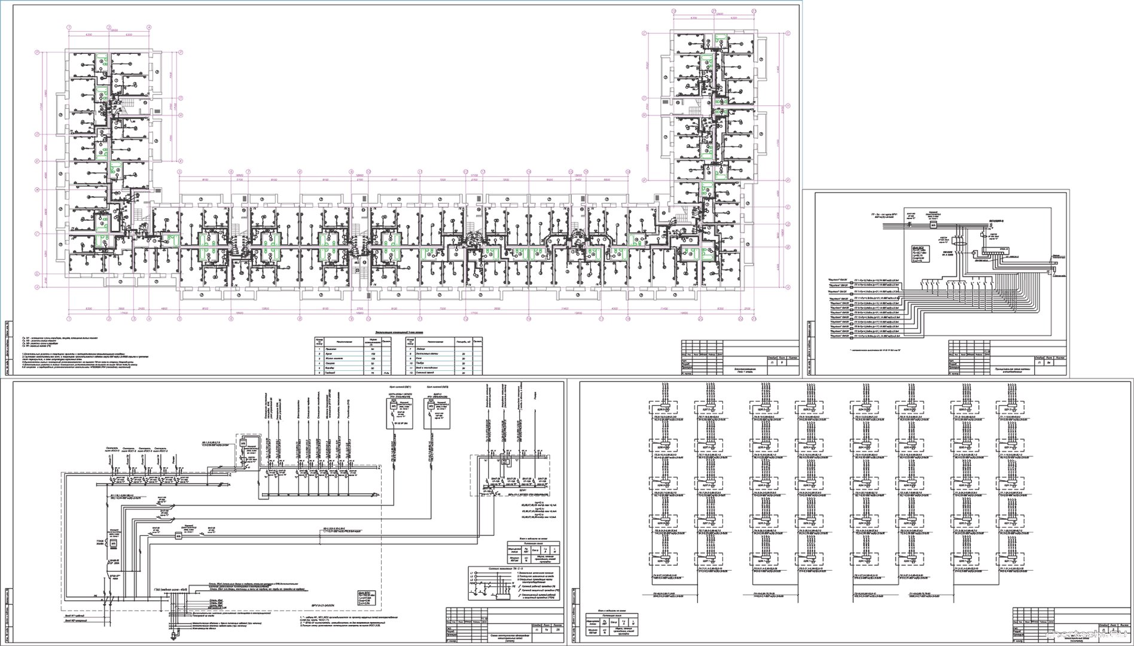Click the dashed emergency lighting panel on the right
This screenshot has width=1134, height=646.
(x=508, y=476)
